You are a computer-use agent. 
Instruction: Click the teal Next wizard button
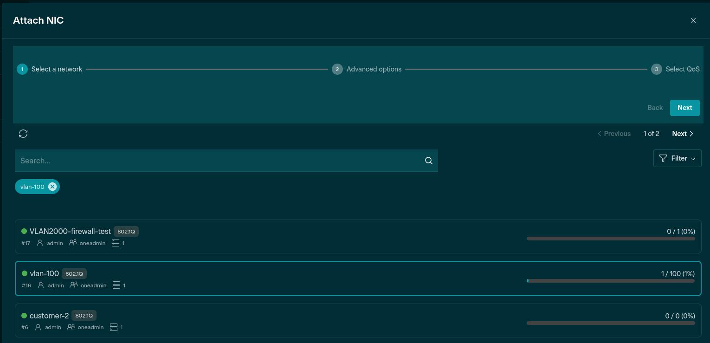click(x=684, y=108)
